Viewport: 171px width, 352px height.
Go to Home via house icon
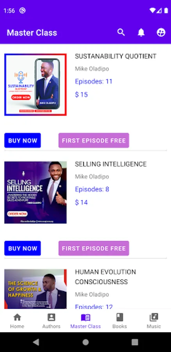(x=17, y=317)
